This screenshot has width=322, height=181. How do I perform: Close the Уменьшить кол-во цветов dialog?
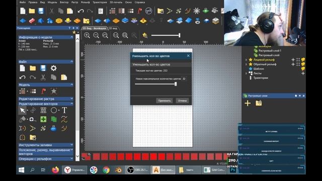pyautogui.click(x=188, y=56)
